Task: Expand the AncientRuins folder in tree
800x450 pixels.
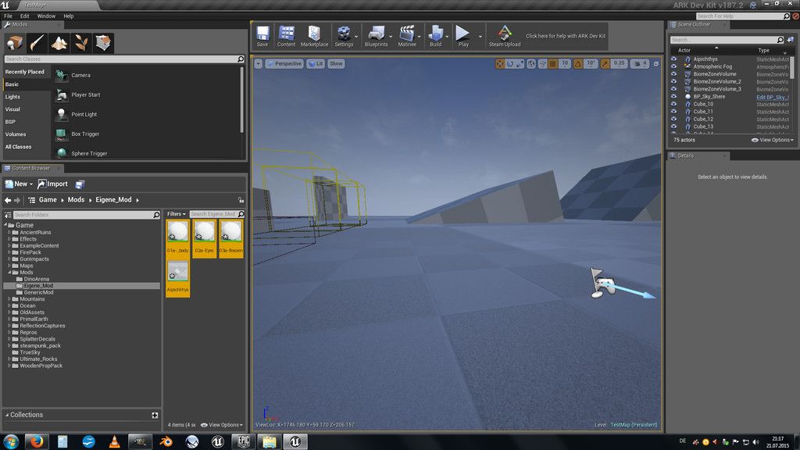Action: [x=9, y=232]
